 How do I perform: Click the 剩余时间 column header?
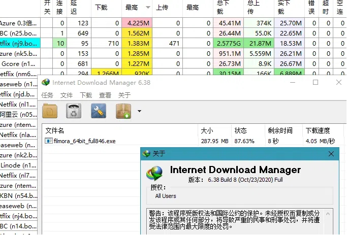283,130
